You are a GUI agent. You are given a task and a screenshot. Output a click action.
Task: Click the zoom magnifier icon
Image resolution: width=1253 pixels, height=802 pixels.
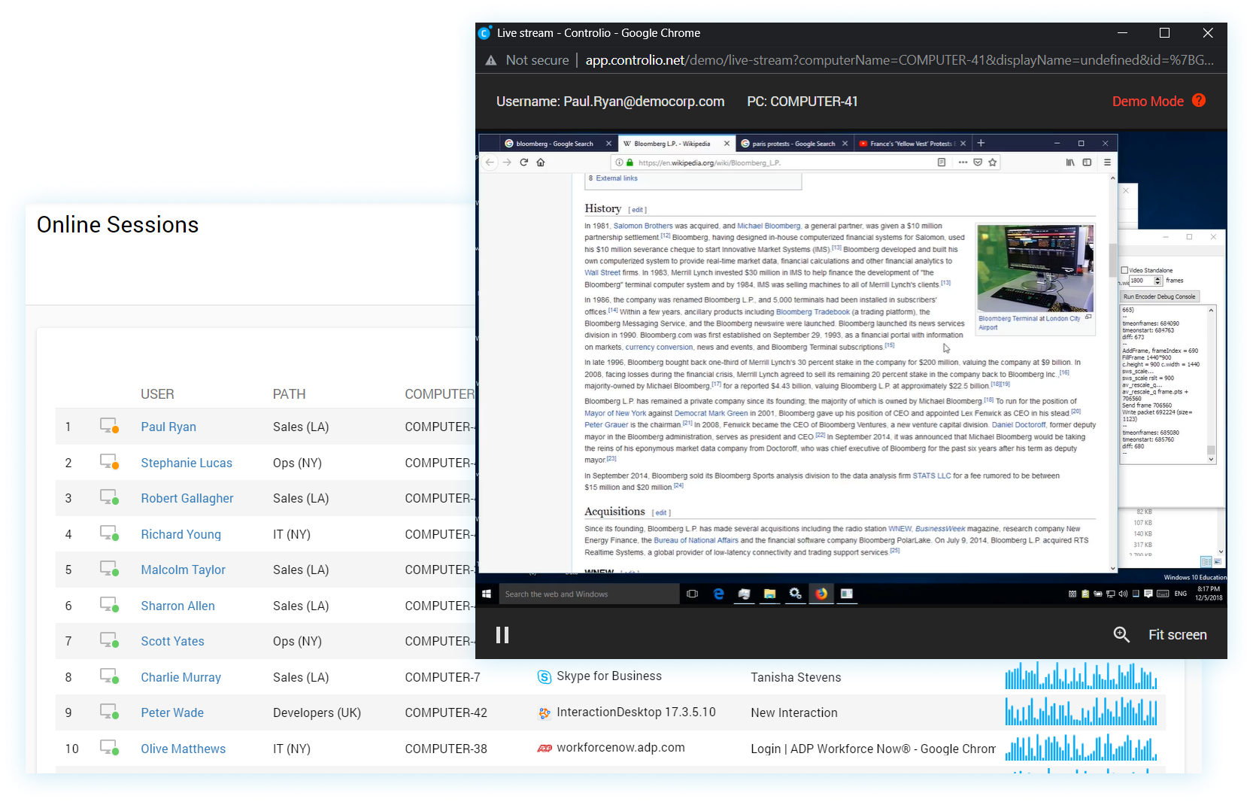click(x=1121, y=635)
